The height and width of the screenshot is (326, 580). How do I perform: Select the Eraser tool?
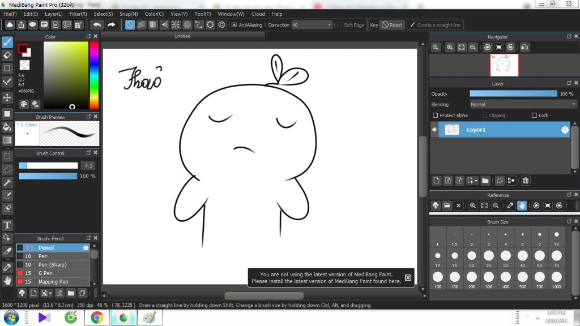[7, 55]
